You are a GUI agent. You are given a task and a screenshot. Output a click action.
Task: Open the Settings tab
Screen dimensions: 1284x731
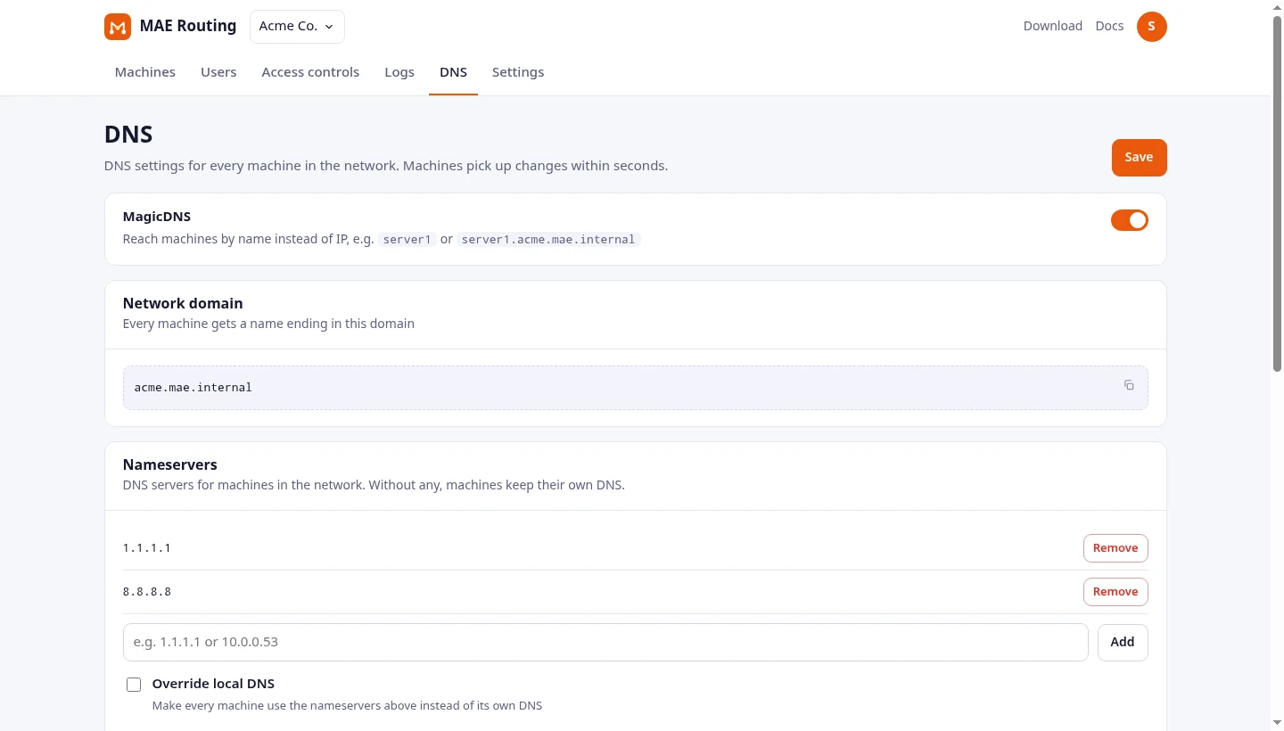[518, 72]
